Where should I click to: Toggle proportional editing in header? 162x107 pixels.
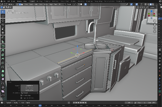(86, 4)
